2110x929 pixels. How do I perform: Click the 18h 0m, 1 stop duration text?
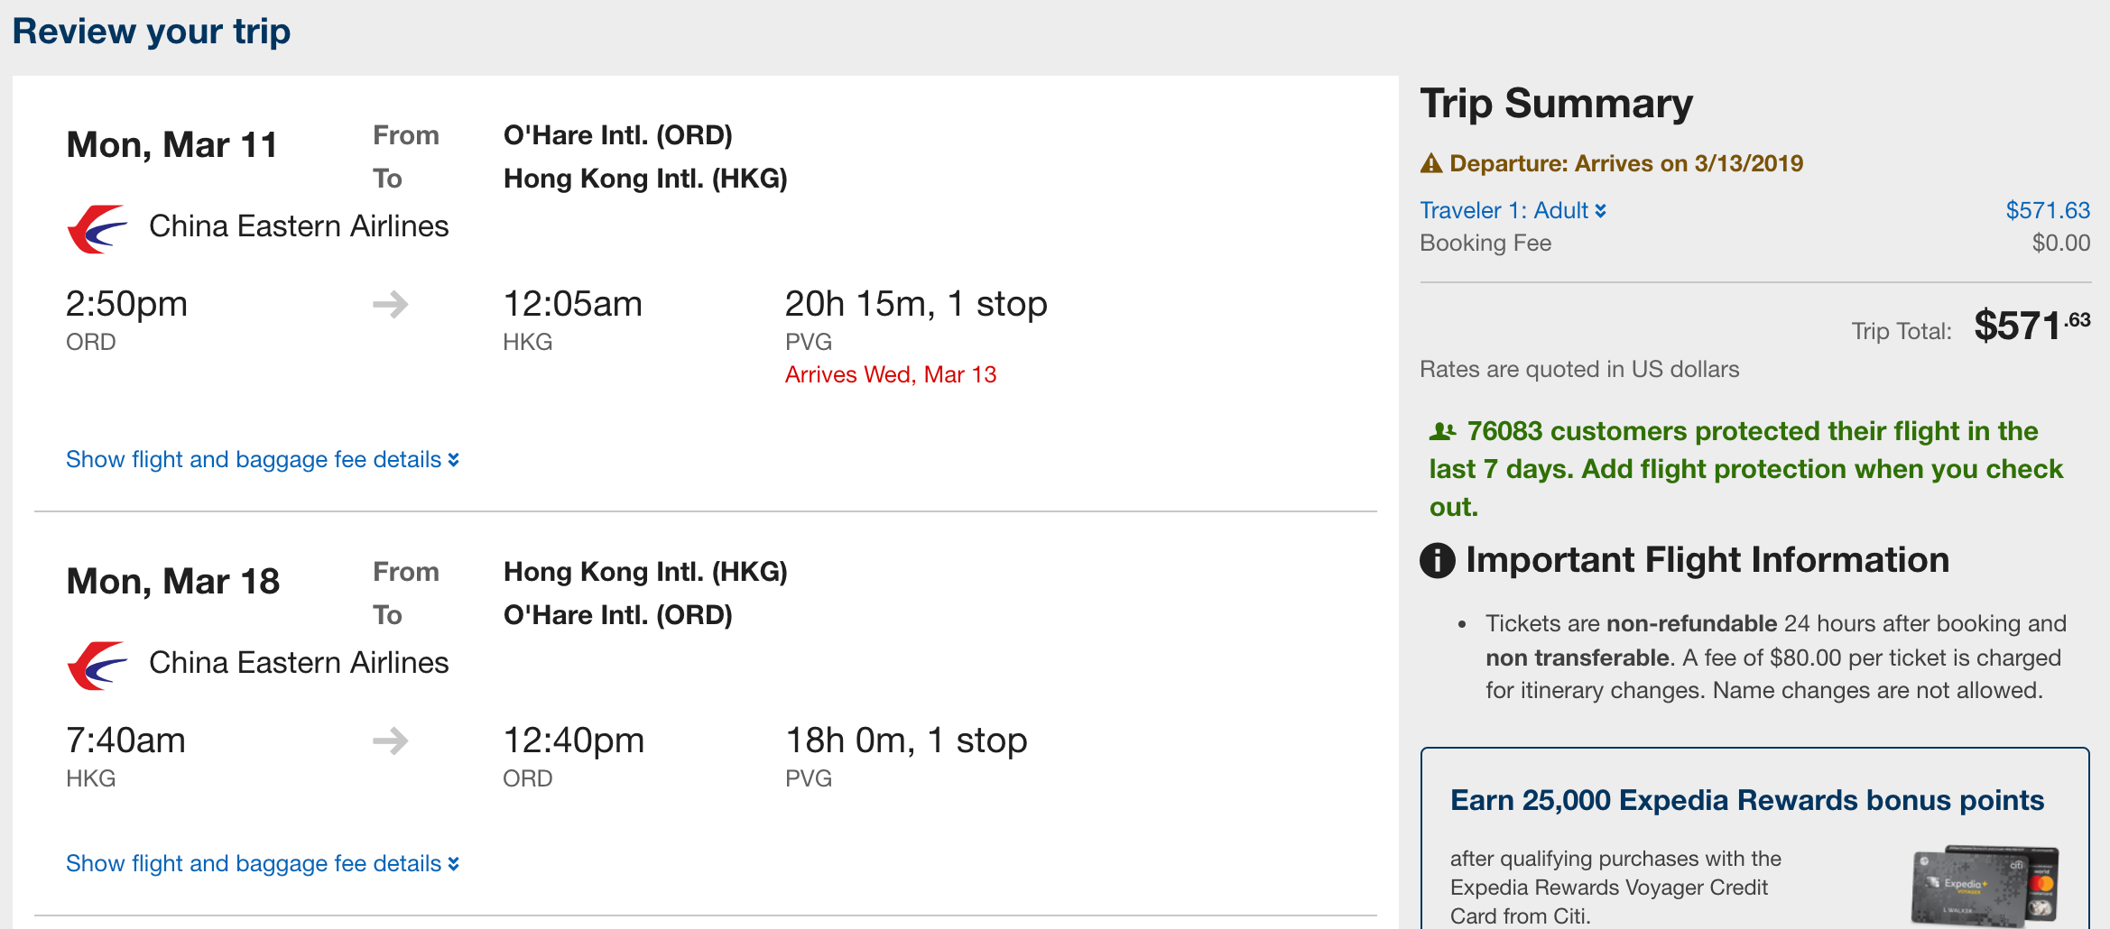[x=905, y=741]
